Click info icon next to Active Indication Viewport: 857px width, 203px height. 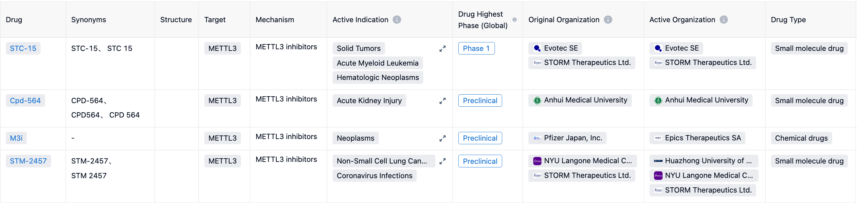point(396,20)
